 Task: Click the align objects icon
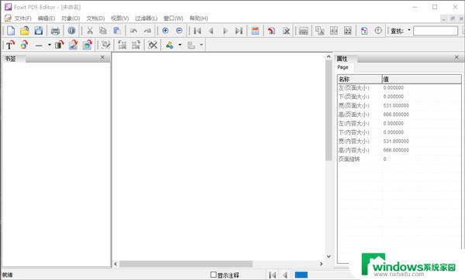click(x=191, y=45)
